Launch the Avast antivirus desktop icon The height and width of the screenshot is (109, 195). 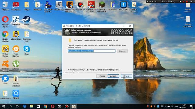tap(5, 66)
